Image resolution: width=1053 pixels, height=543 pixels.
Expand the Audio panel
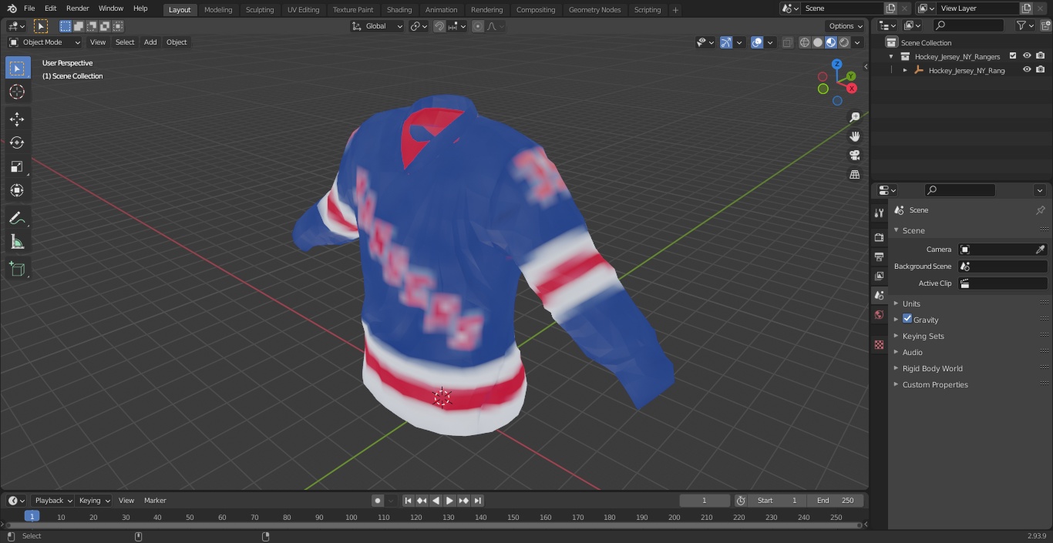(x=913, y=352)
